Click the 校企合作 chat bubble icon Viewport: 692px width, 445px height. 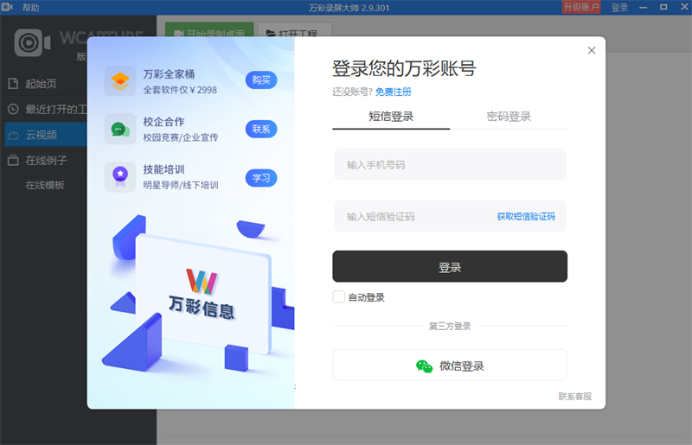120,129
